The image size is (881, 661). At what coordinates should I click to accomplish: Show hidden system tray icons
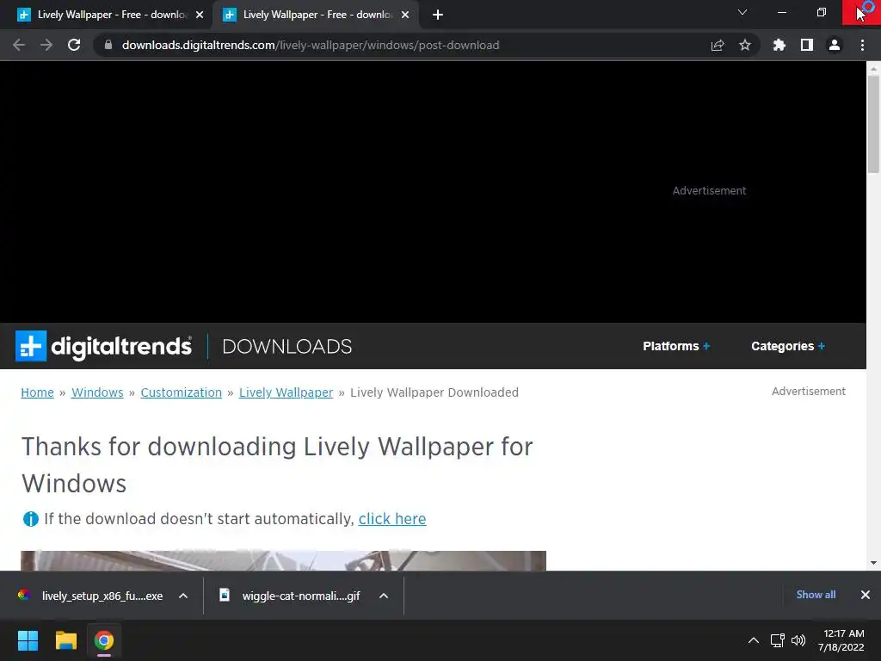point(754,640)
